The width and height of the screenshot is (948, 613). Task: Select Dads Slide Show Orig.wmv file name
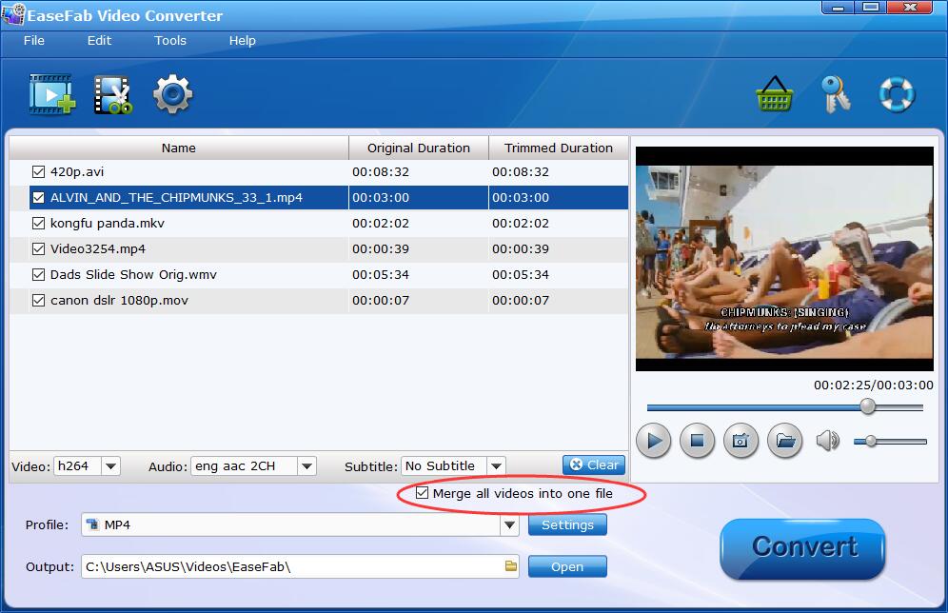point(133,274)
